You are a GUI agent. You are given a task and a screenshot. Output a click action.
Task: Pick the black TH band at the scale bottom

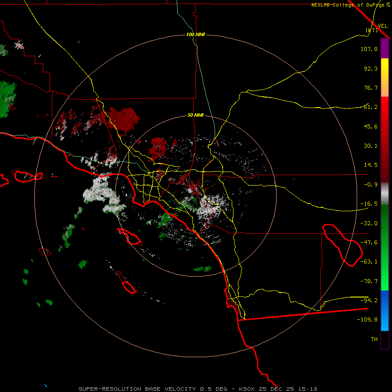click(385, 339)
